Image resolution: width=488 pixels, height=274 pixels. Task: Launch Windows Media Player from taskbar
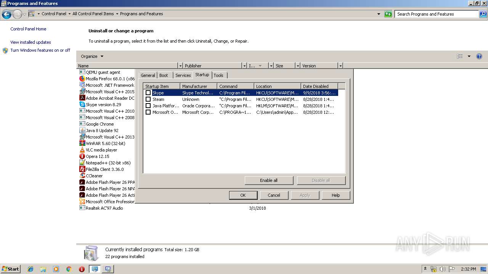click(56, 269)
